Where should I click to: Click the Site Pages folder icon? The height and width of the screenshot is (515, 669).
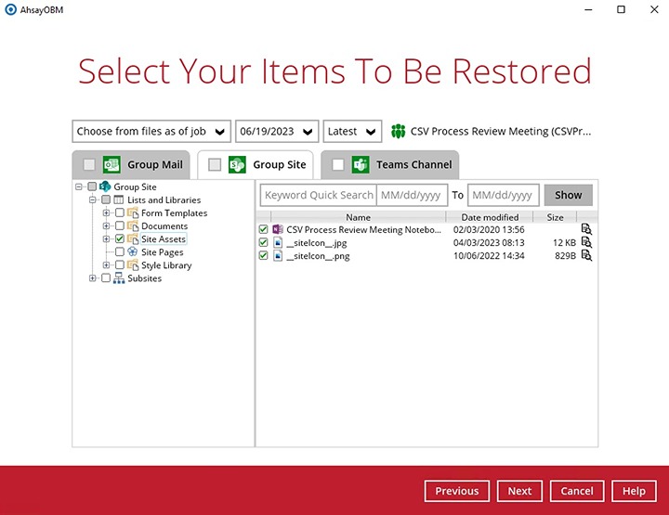[x=133, y=252]
